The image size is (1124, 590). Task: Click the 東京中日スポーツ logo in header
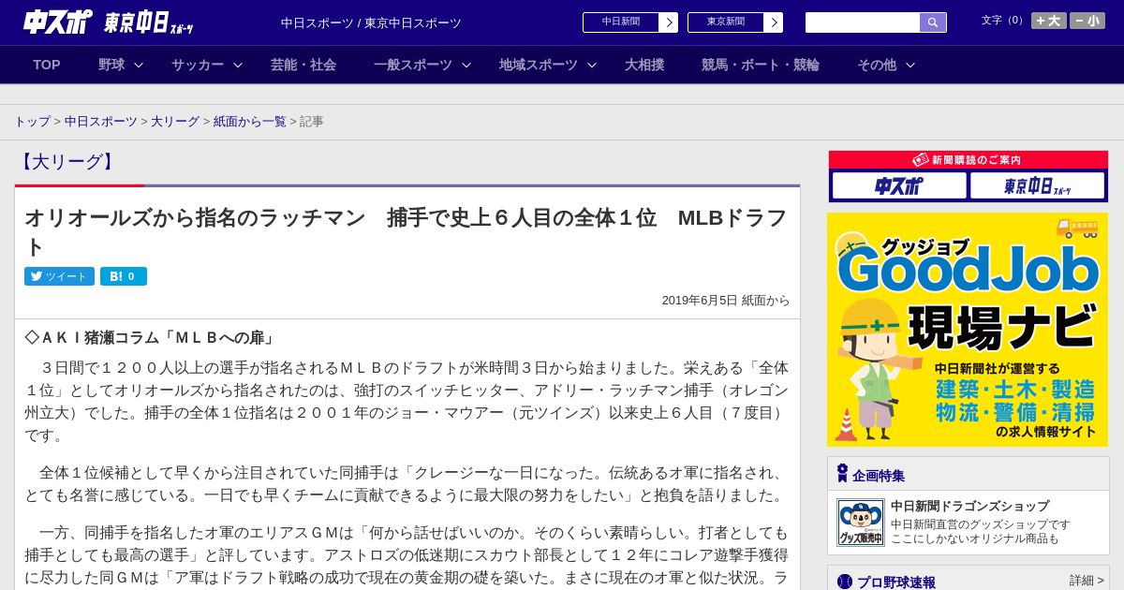pos(149,22)
